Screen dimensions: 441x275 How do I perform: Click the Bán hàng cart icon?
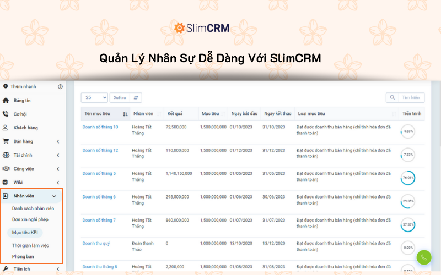6,141
